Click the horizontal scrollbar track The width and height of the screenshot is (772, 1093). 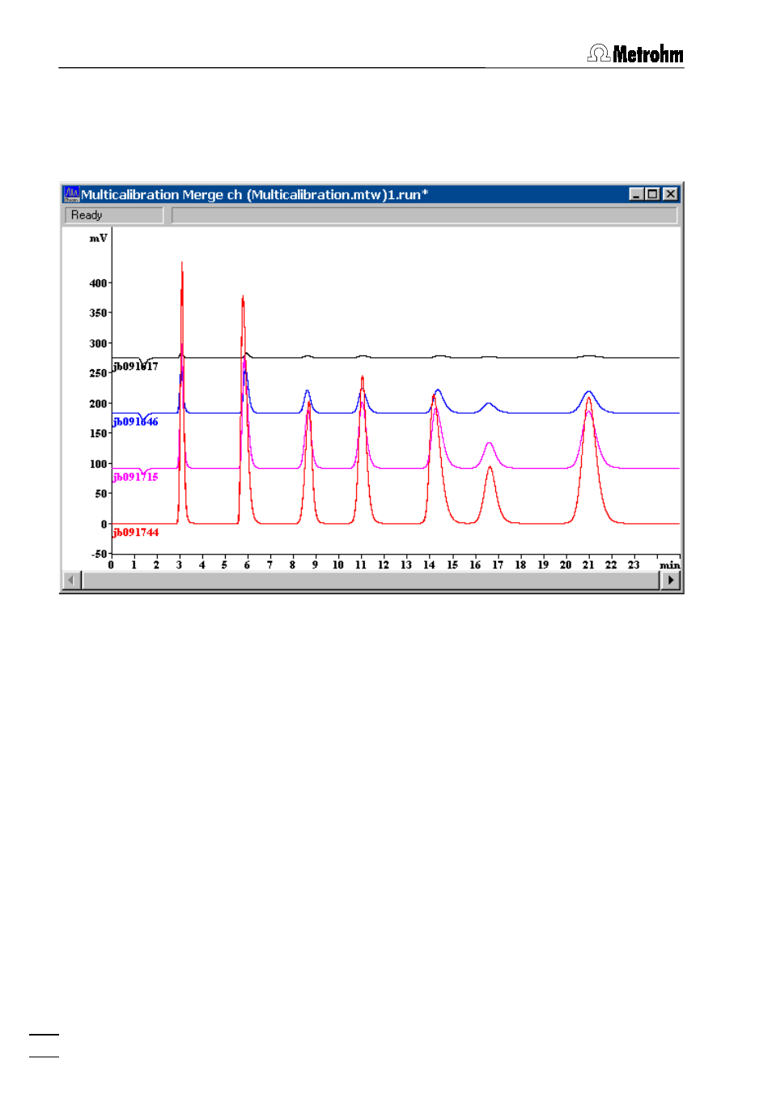371,580
